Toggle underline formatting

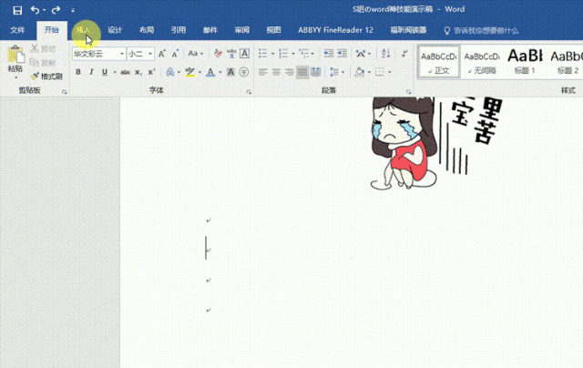pos(105,72)
